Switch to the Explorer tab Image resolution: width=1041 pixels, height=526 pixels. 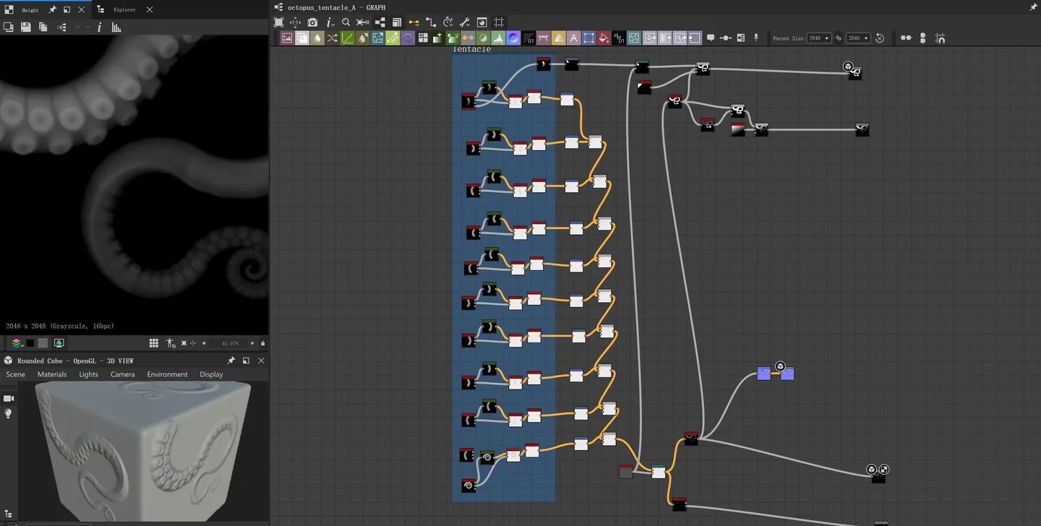pos(124,10)
